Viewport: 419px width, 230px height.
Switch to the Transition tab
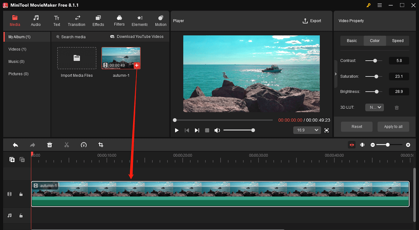[77, 21]
